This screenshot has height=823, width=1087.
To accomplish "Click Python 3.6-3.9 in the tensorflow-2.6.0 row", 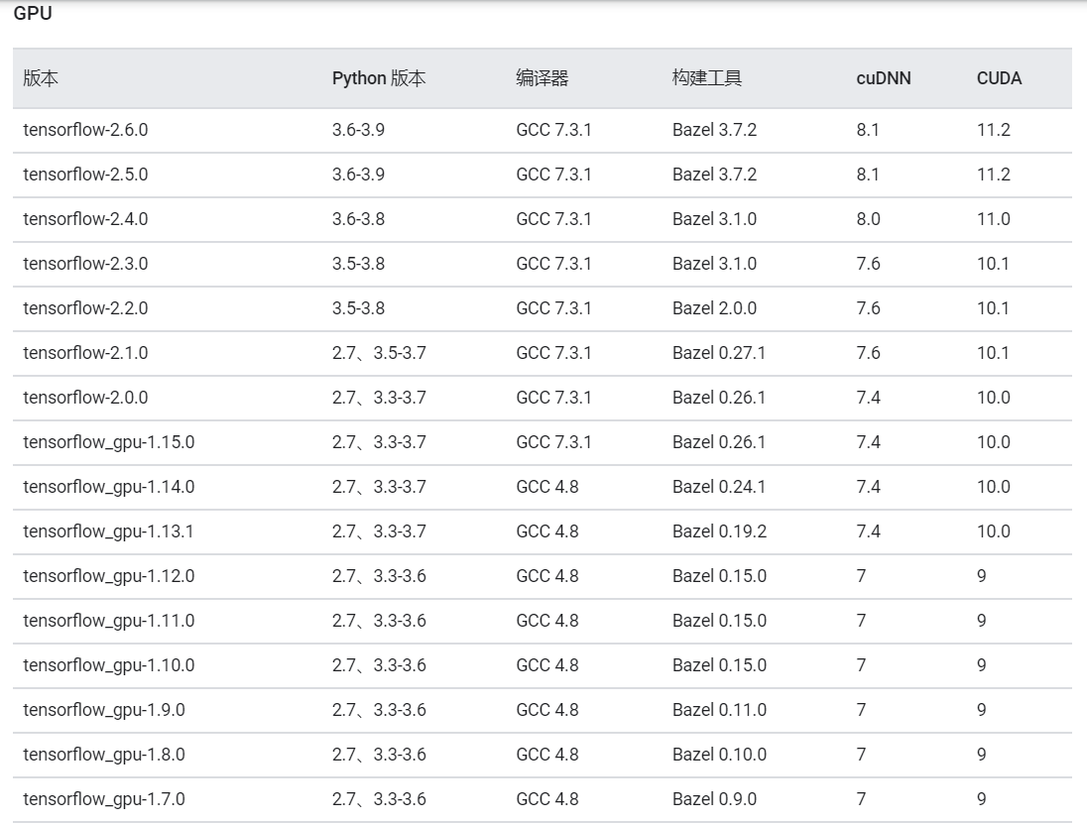I will pyautogui.click(x=358, y=130).
